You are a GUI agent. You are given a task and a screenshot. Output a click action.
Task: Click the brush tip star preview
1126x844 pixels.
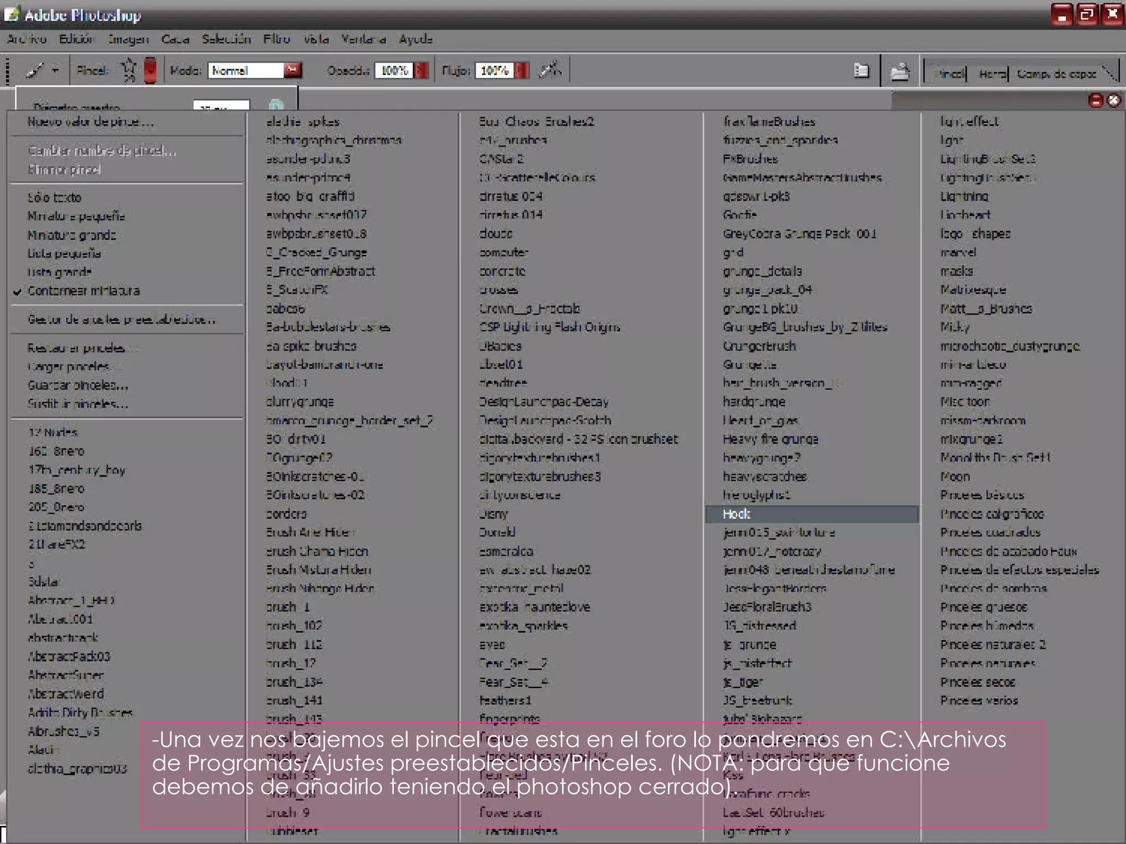click(x=129, y=70)
